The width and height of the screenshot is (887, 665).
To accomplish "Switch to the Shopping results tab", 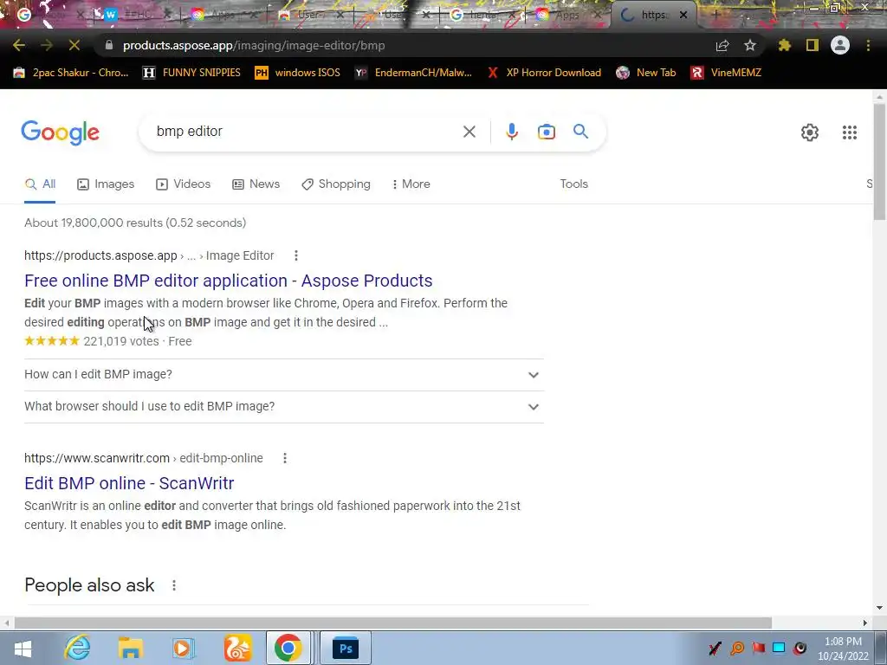I will 336,184.
